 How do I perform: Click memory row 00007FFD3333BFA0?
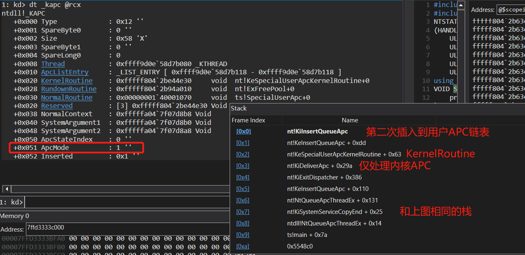click(x=115, y=238)
